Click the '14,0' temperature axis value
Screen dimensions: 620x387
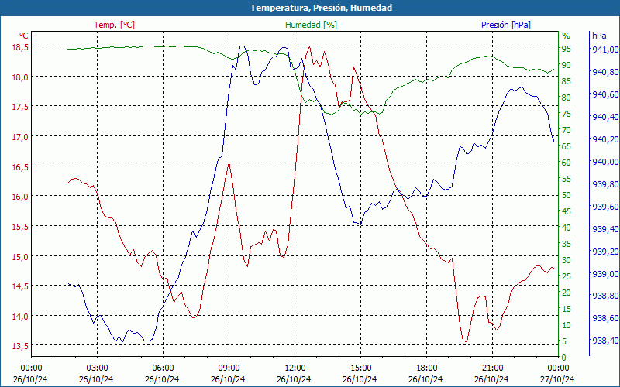[x=20, y=317]
